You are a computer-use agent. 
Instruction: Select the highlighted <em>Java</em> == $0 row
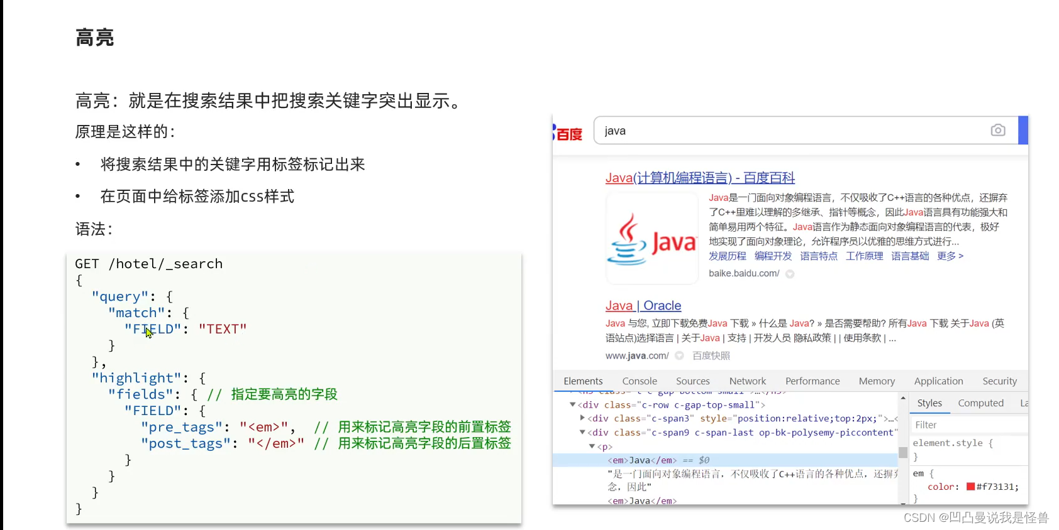click(726, 460)
